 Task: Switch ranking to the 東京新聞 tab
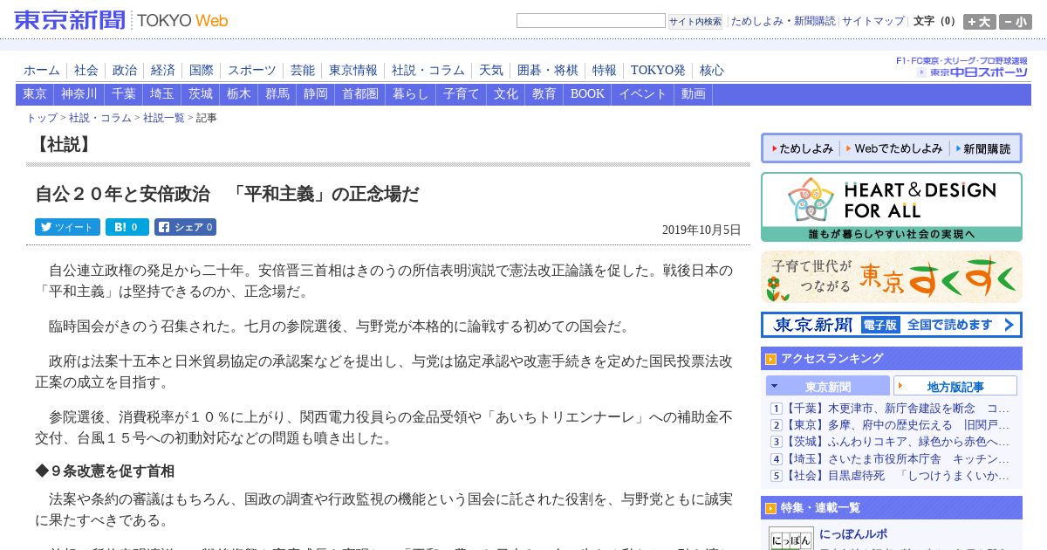pos(828,386)
